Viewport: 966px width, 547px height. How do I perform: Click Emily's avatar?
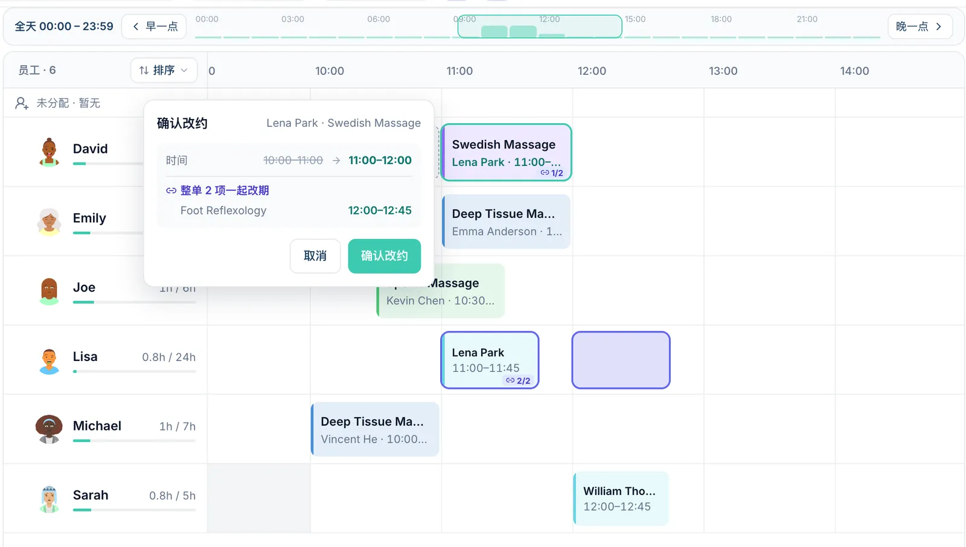pos(49,221)
